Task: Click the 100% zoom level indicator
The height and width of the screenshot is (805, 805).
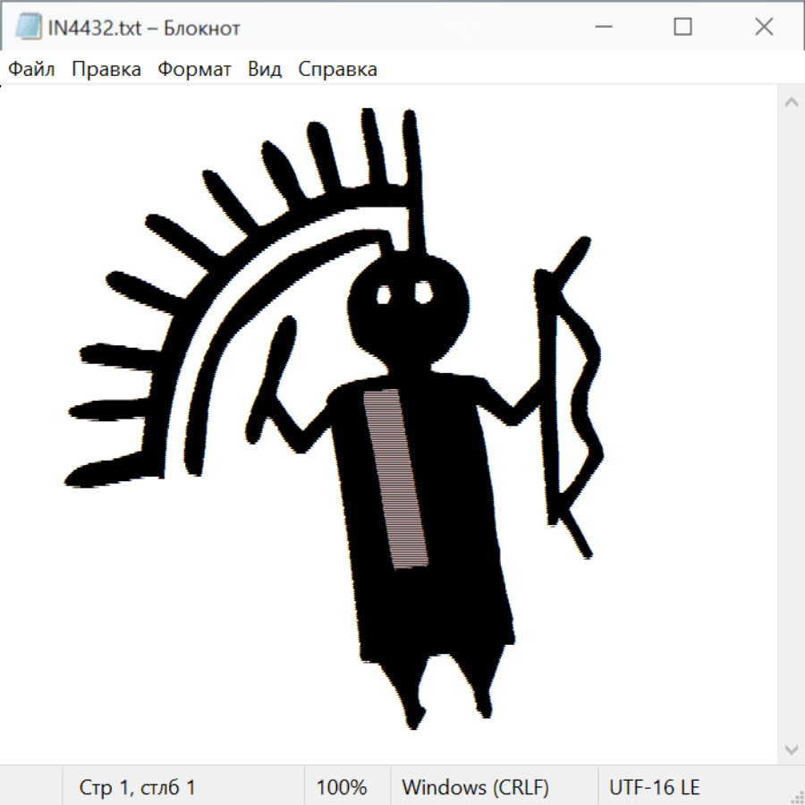Action: pyautogui.click(x=342, y=787)
